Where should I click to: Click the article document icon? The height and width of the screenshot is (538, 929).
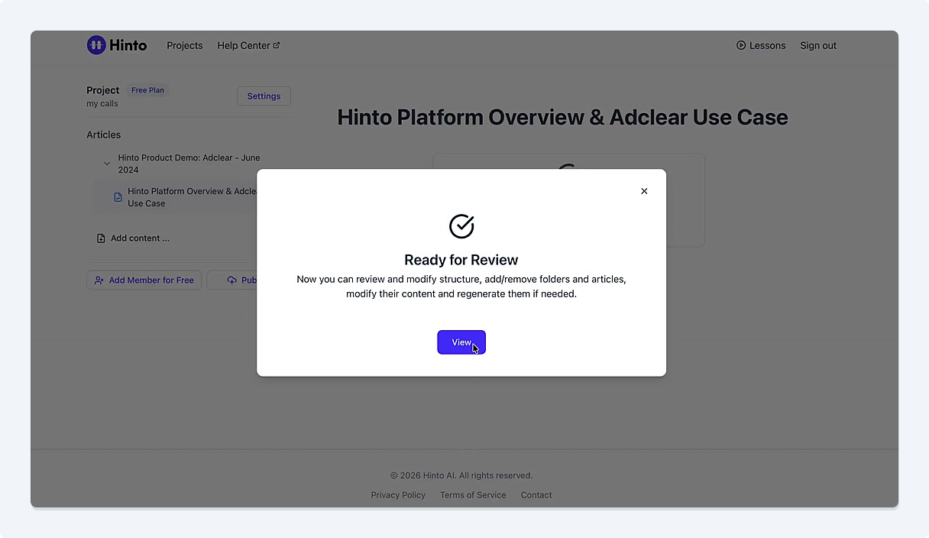pos(118,197)
